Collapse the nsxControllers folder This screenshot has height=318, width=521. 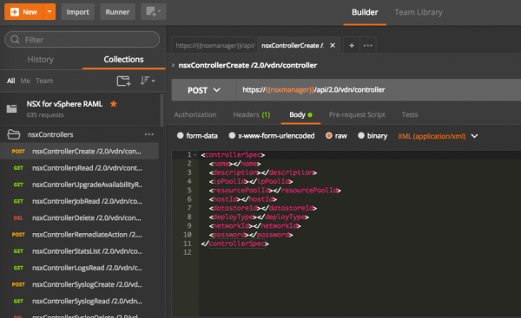pos(14,134)
